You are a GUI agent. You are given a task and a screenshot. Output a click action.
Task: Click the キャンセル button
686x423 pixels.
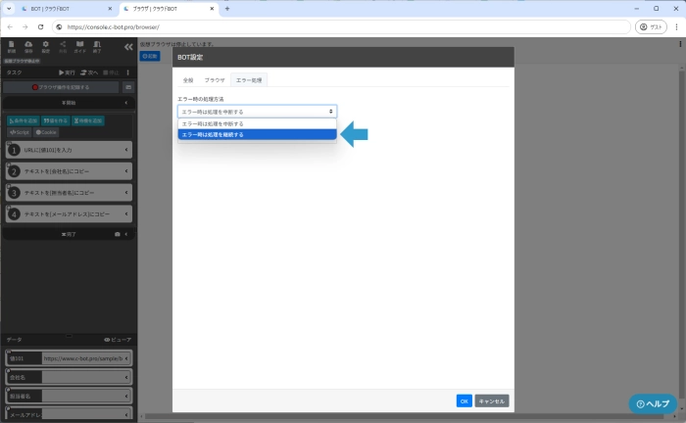[492, 400]
